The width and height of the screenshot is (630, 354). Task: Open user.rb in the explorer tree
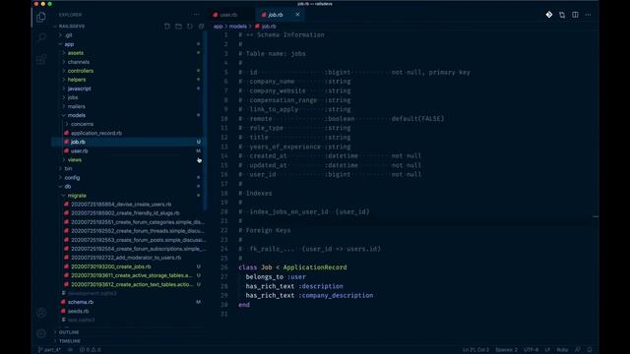(79, 150)
